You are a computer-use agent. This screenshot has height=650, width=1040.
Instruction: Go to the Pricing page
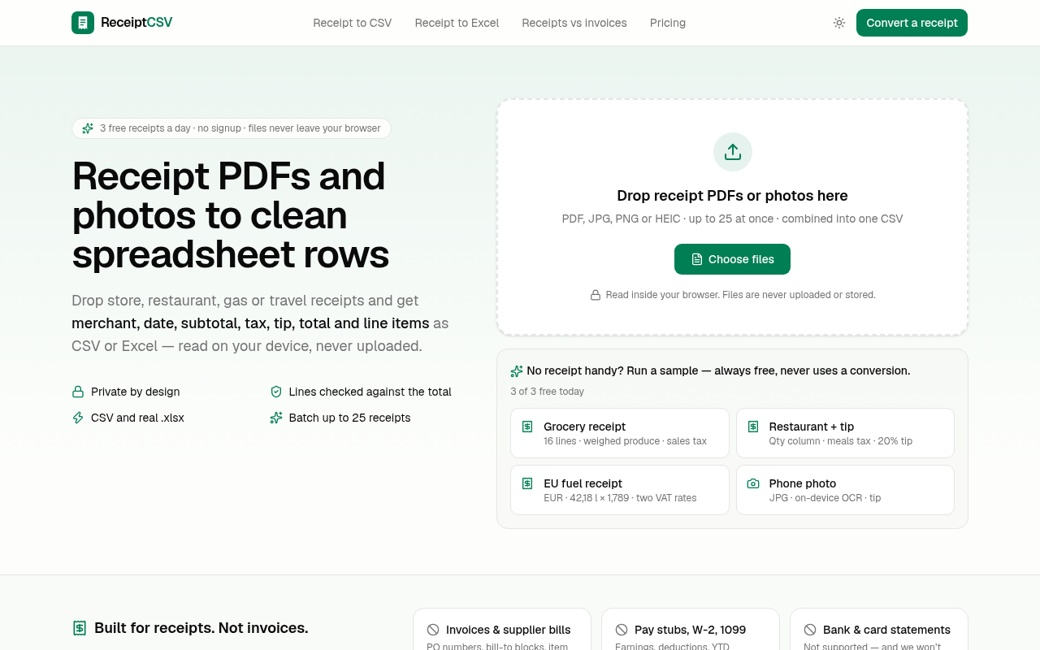668,23
